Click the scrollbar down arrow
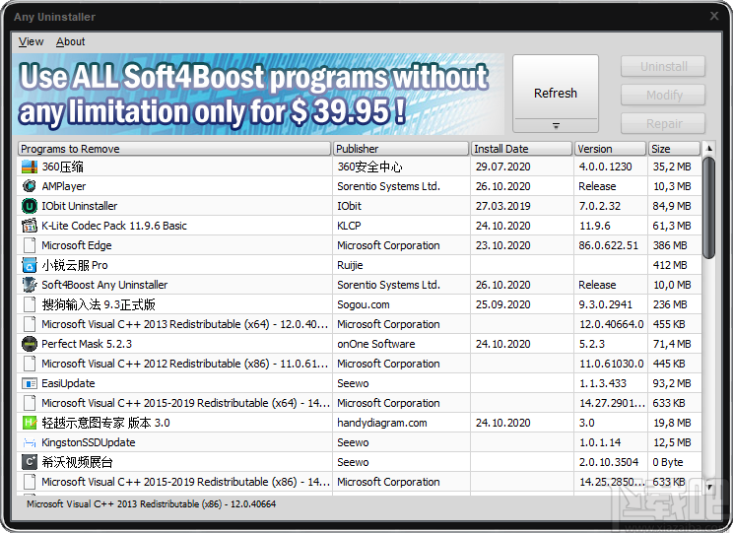733x533 pixels. pos(708,487)
